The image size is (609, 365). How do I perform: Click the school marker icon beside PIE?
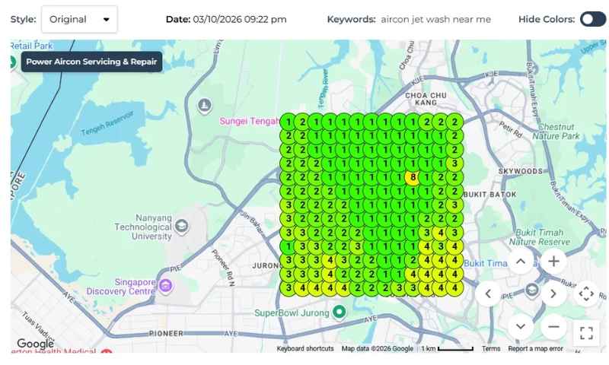click(x=531, y=290)
